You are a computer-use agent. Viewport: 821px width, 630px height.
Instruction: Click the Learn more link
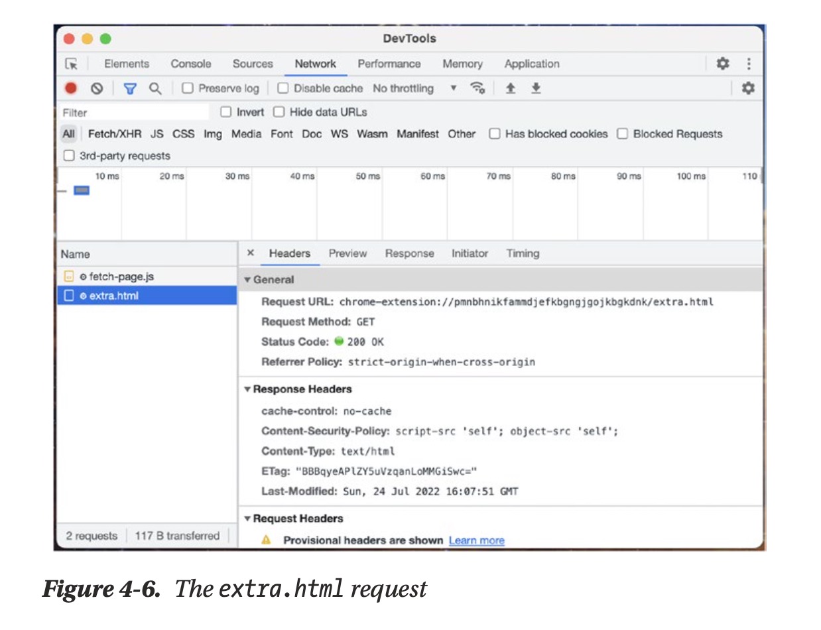click(476, 540)
